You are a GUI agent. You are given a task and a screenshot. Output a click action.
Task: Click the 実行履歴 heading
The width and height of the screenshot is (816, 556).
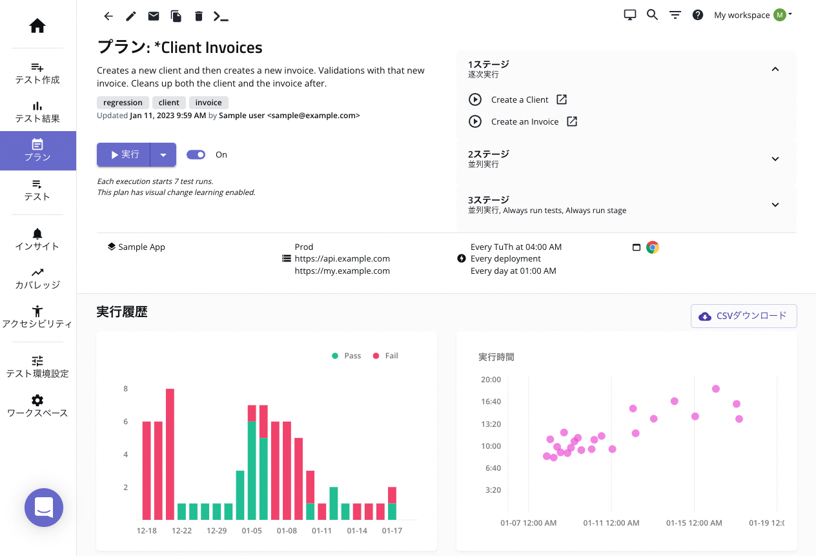(x=122, y=312)
